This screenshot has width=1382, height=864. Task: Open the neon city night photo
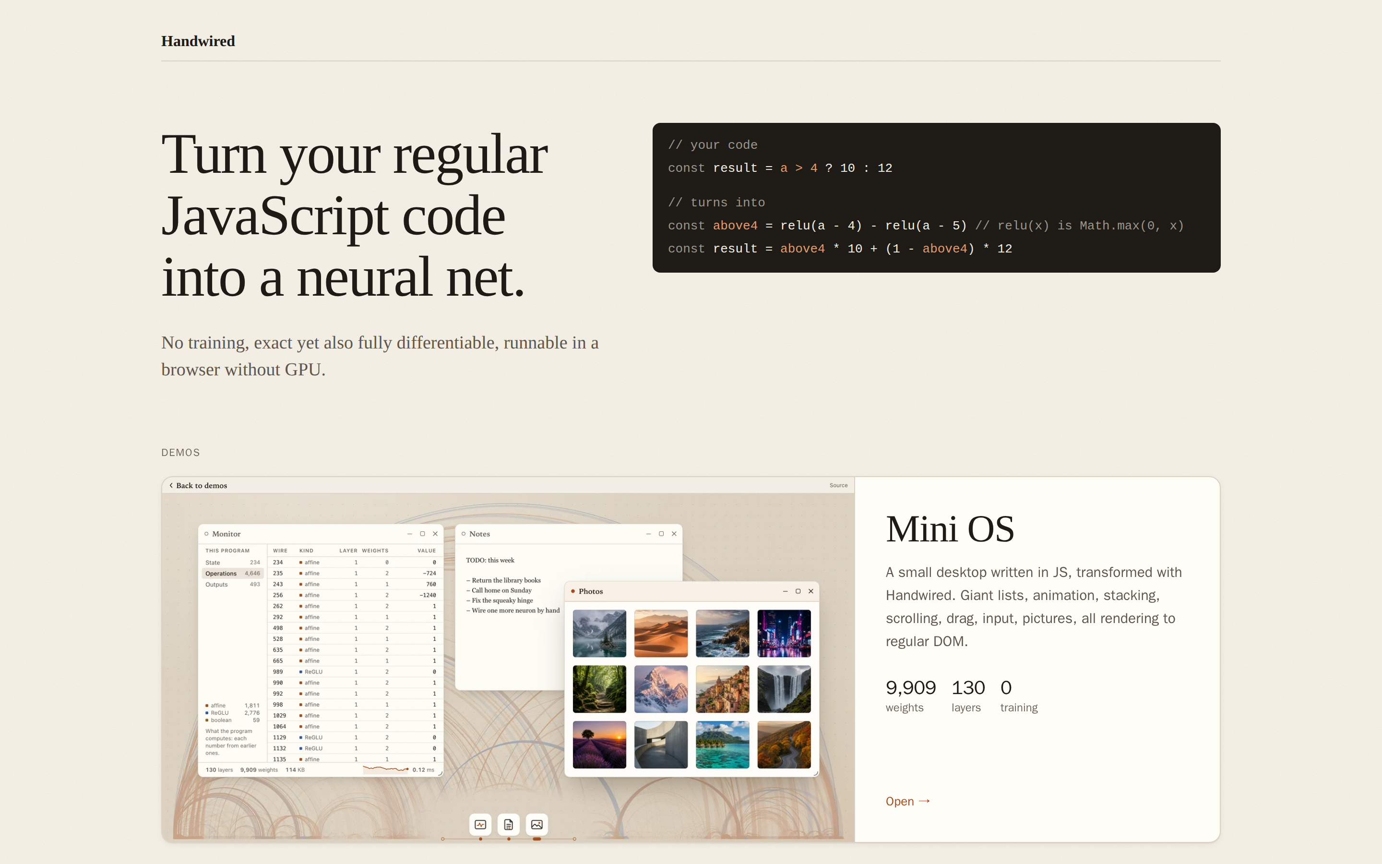pyautogui.click(x=784, y=633)
